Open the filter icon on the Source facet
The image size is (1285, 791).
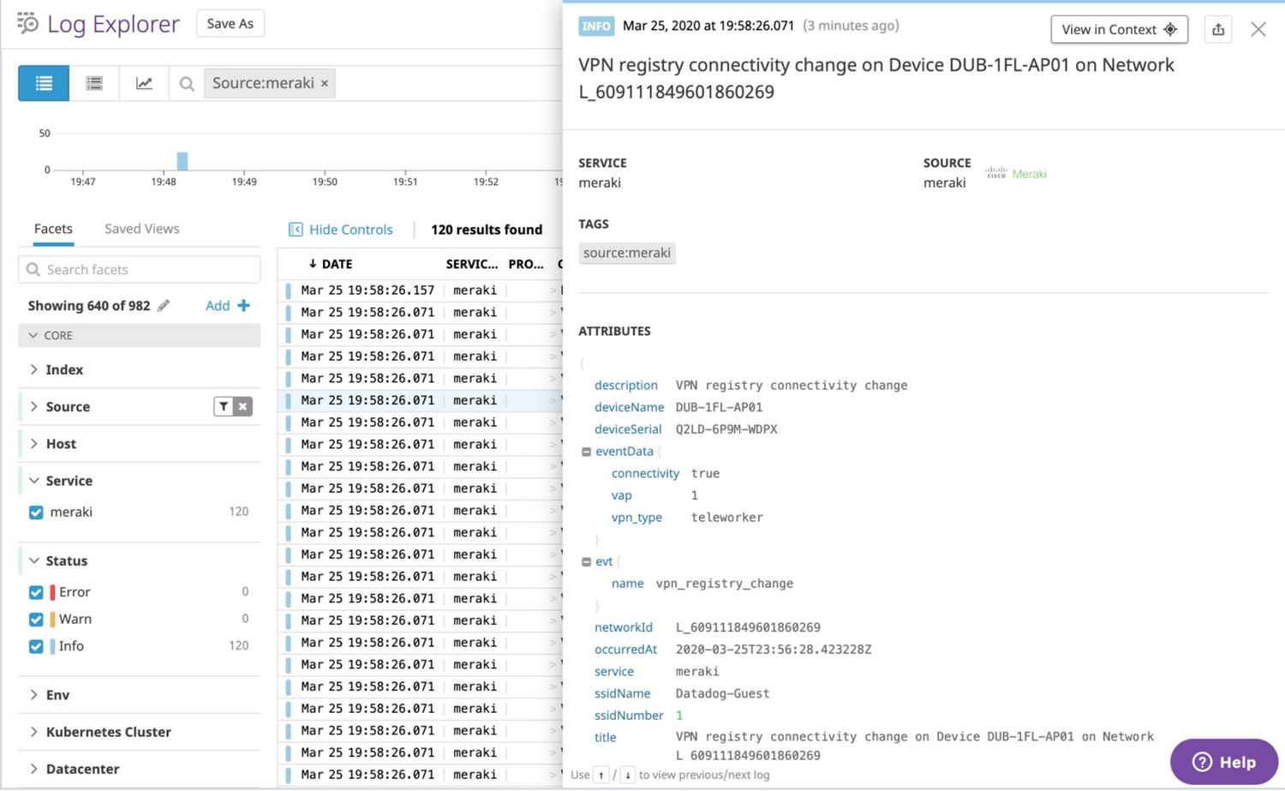223,406
